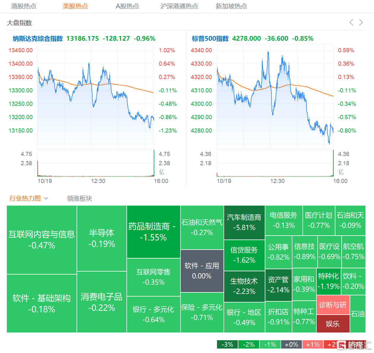374x353 pixels.
Task: Switch to the 领涨板块 view
Action: [80, 198]
